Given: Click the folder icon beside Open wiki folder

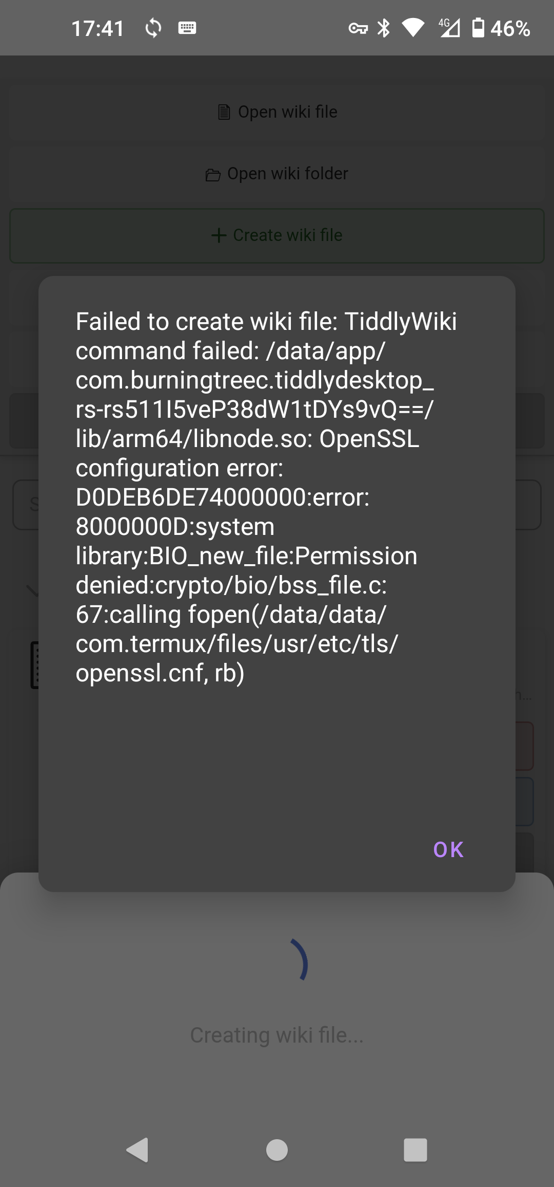Looking at the screenshot, I should 213,175.
